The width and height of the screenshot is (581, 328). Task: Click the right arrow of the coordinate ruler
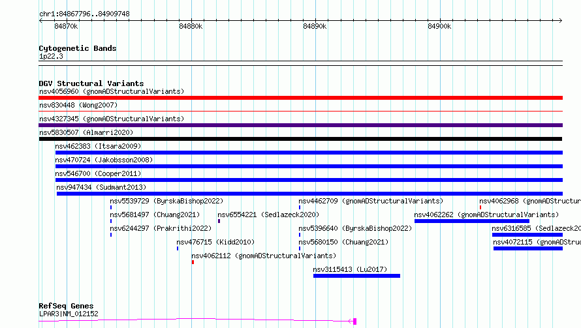click(x=560, y=20)
